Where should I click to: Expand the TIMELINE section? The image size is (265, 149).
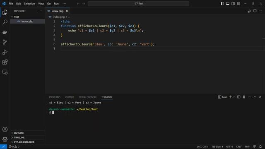pyautogui.click(x=28, y=137)
